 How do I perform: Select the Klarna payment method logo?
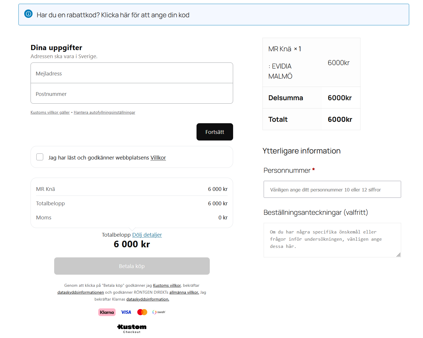107,312
